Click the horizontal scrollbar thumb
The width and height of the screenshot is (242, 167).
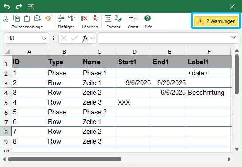point(65,159)
